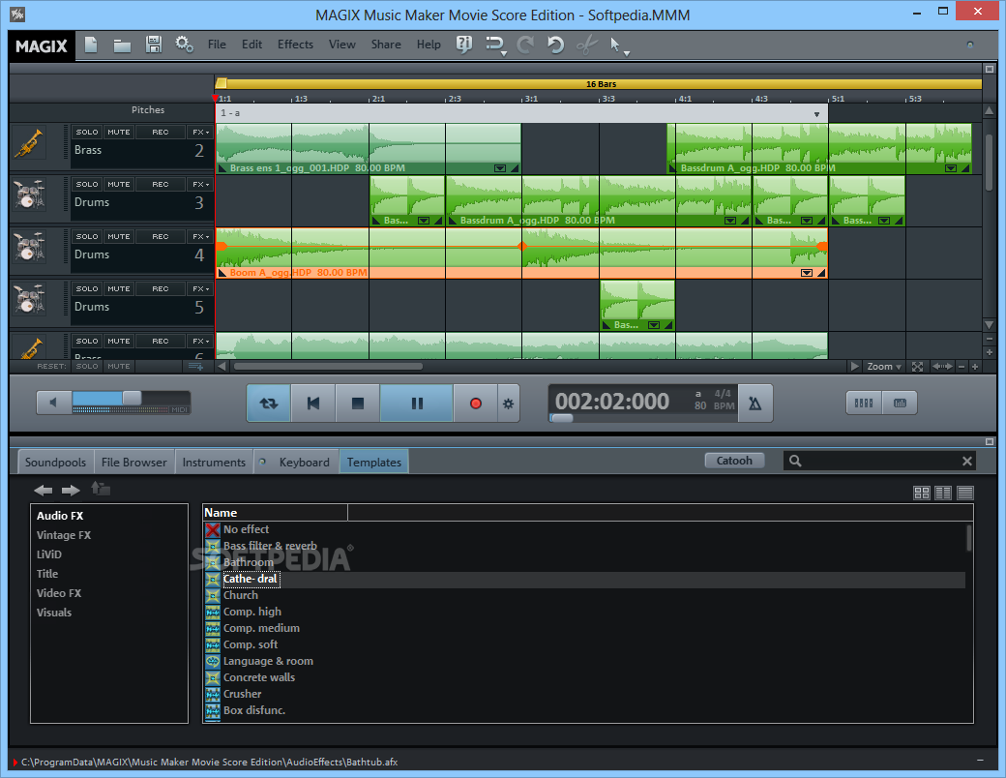Select the Cathe- dral effect template
1006x778 pixels.
point(251,579)
